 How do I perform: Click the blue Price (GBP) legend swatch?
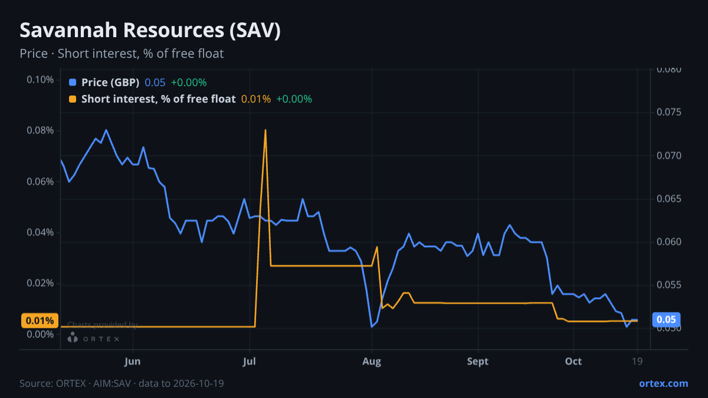(x=73, y=83)
